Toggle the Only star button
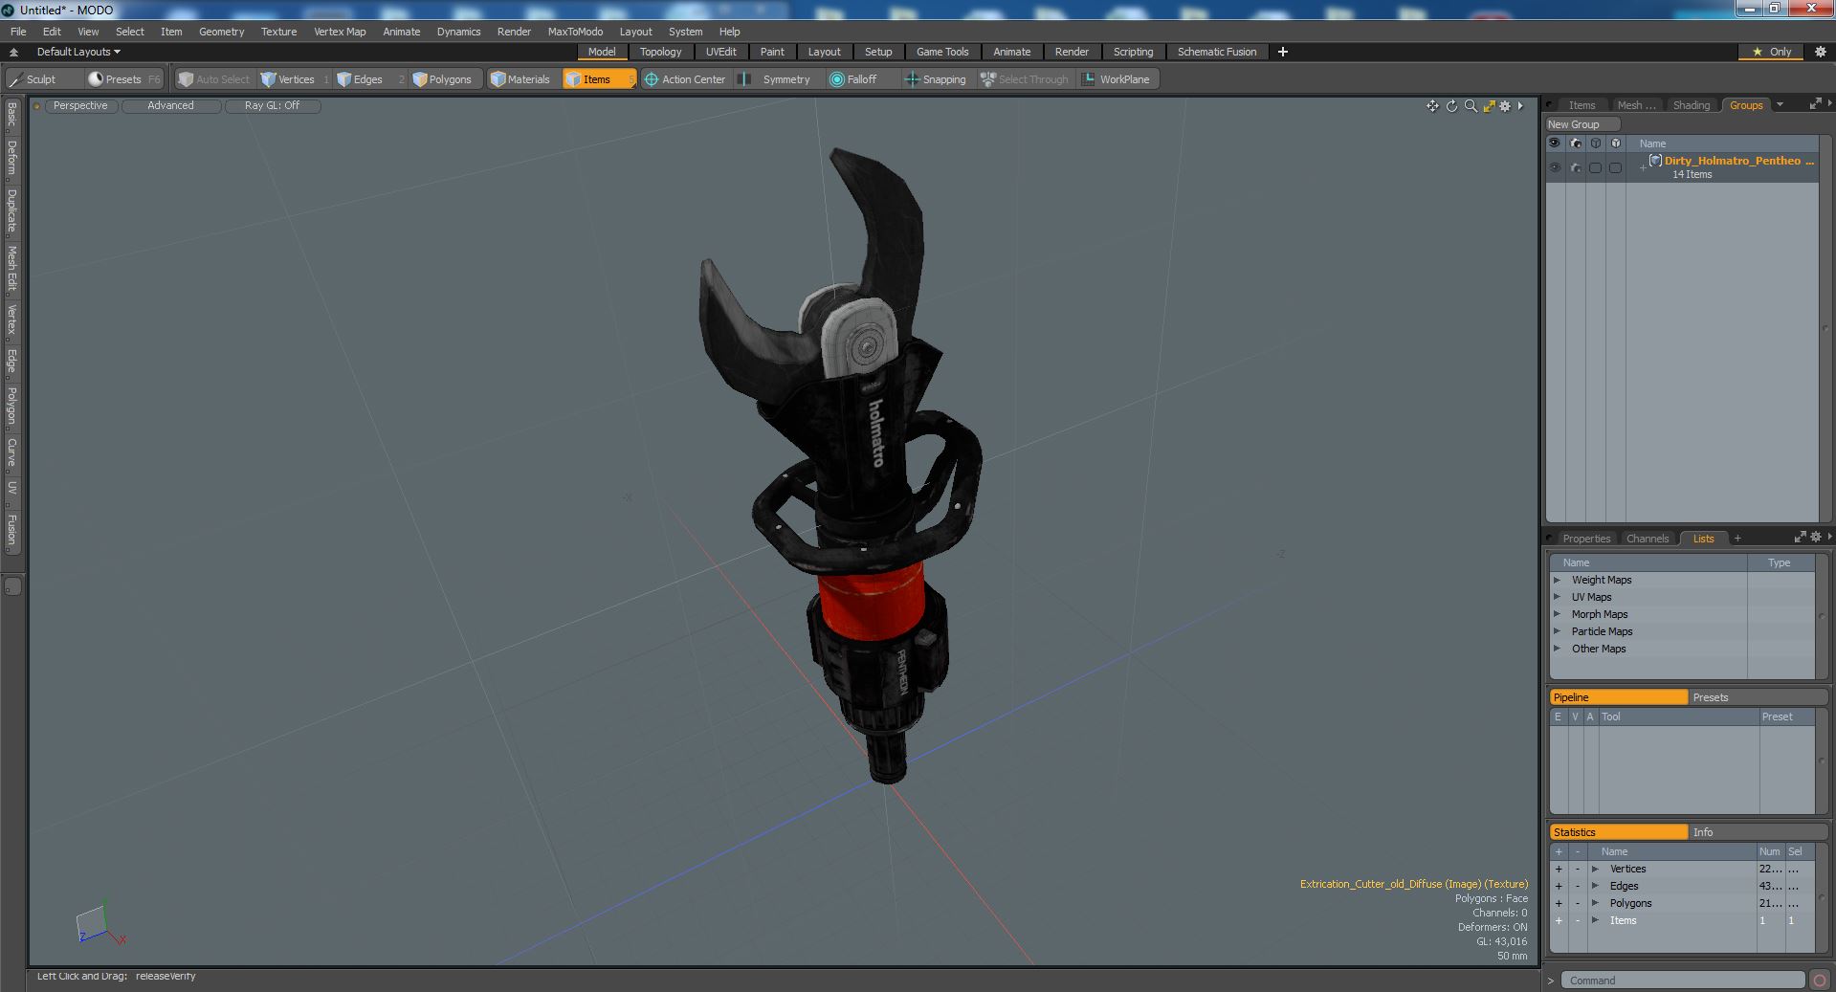The width and height of the screenshot is (1836, 992). [1772, 52]
